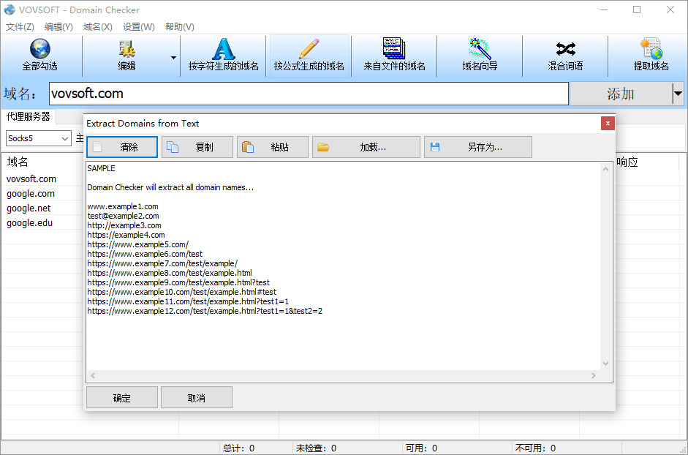688x455 pixels.
Task: Click 按公式生成的域名 pencil icon
Action: click(x=309, y=48)
